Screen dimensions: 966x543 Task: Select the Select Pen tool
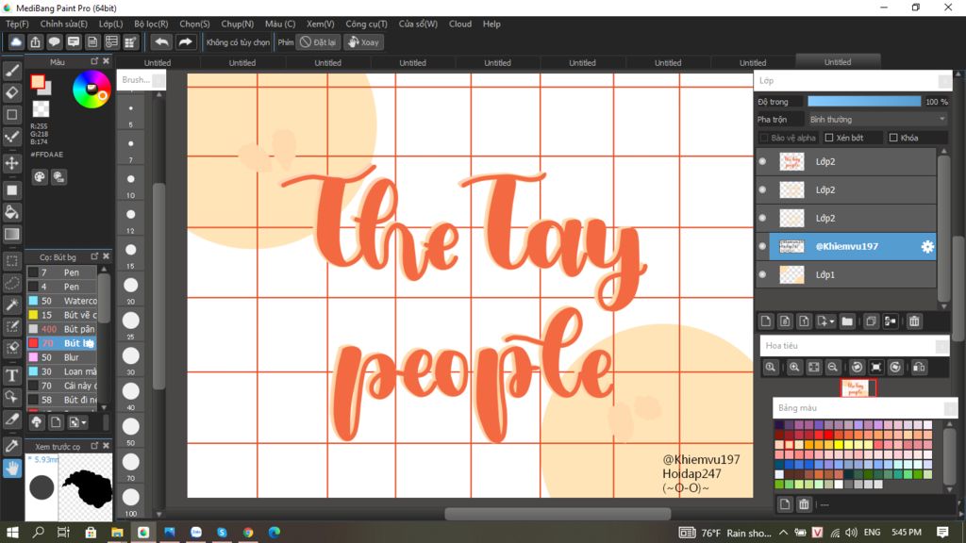click(11, 326)
